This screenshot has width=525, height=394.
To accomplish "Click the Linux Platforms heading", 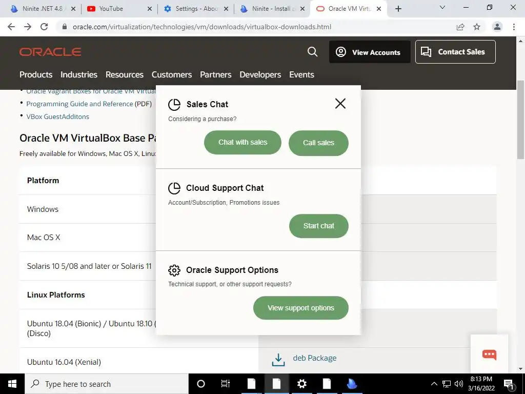I will 56,295.
